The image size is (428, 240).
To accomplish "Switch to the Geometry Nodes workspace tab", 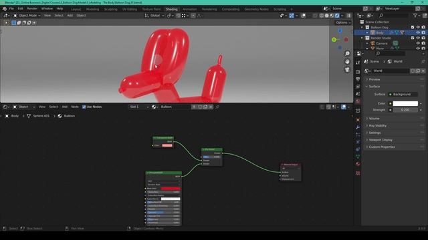I will point(256,9).
